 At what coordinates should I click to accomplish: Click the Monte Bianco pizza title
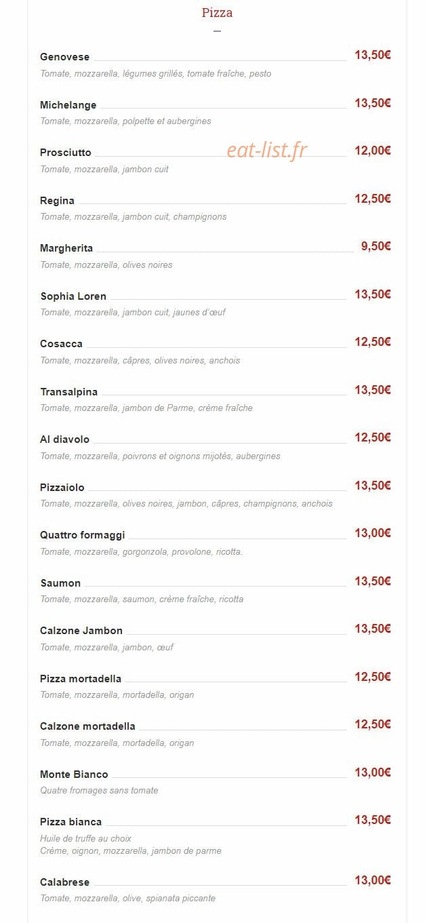[74, 774]
